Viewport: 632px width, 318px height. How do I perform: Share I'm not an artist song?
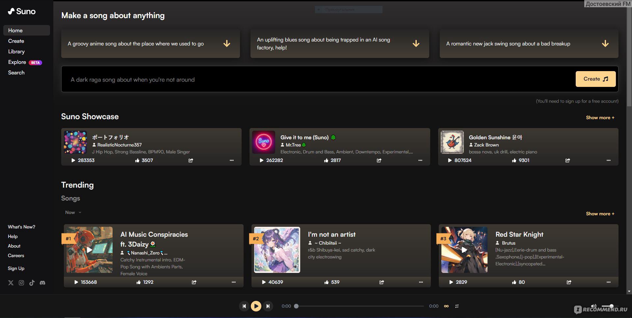point(382,282)
